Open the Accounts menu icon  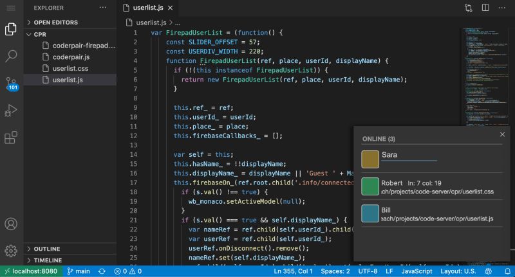click(x=11, y=224)
